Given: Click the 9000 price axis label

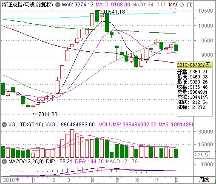Looking at the screenshot, I should [x=207, y=55].
